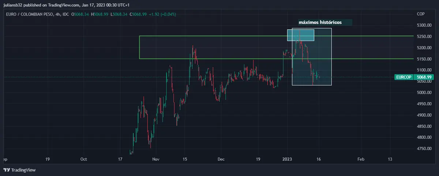439x176 pixels.
Task: Click the 'TradingView.com' text in header
Action: [x=64, y=5]
